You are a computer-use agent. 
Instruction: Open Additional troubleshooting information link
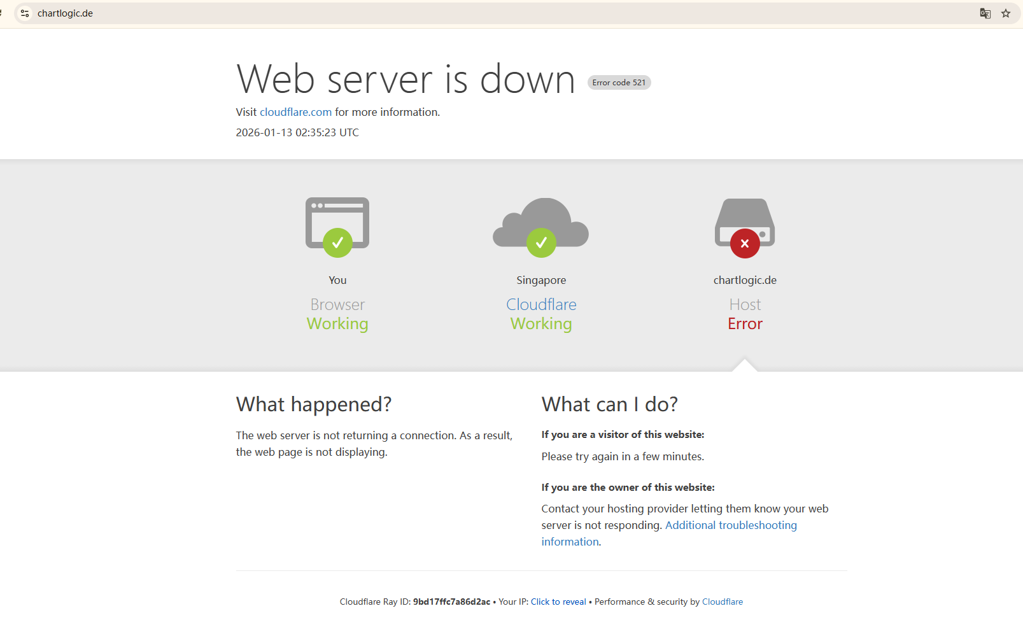[669, 533]
